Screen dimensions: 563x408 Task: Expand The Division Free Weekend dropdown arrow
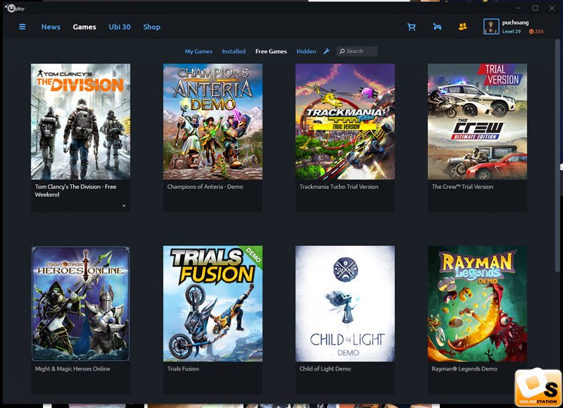pos(124,206)
